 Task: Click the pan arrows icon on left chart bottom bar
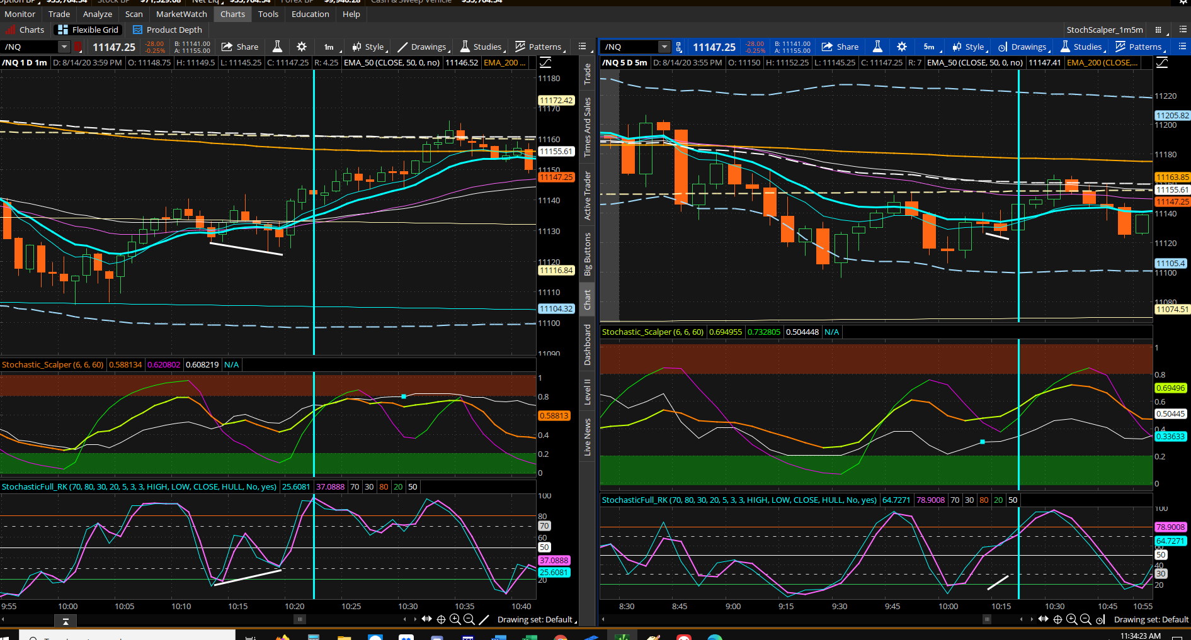click(427, 619)
